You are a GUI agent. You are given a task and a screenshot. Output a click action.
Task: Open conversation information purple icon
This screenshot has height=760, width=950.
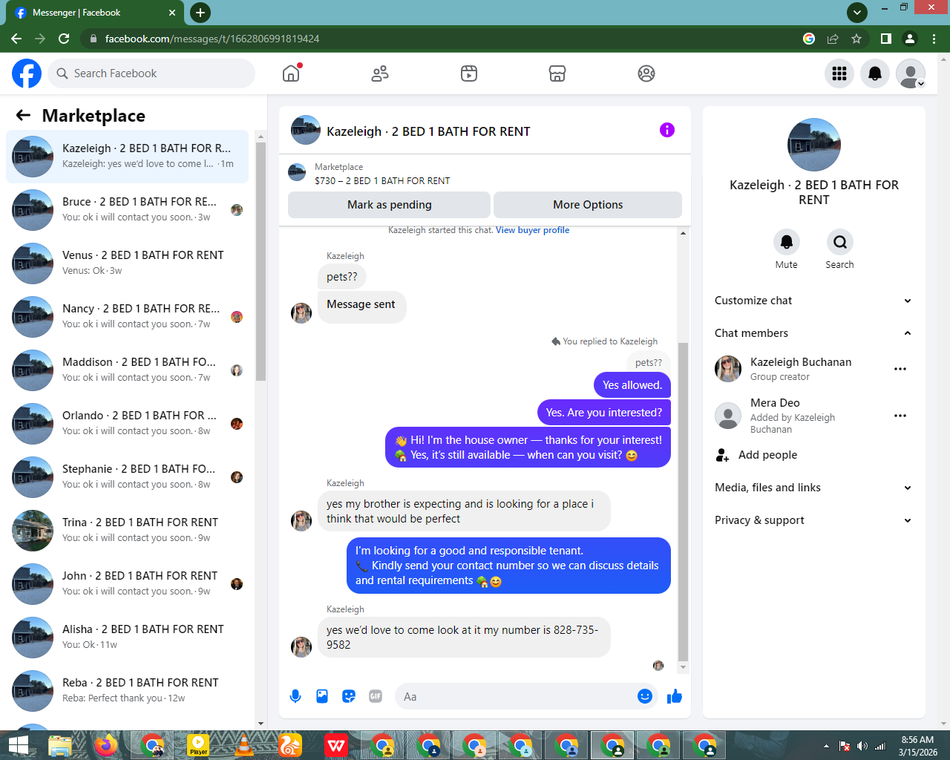(667, 130)
